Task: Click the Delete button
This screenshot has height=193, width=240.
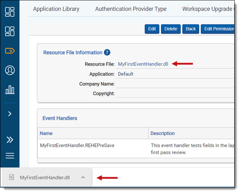Action: pos(171,29)
